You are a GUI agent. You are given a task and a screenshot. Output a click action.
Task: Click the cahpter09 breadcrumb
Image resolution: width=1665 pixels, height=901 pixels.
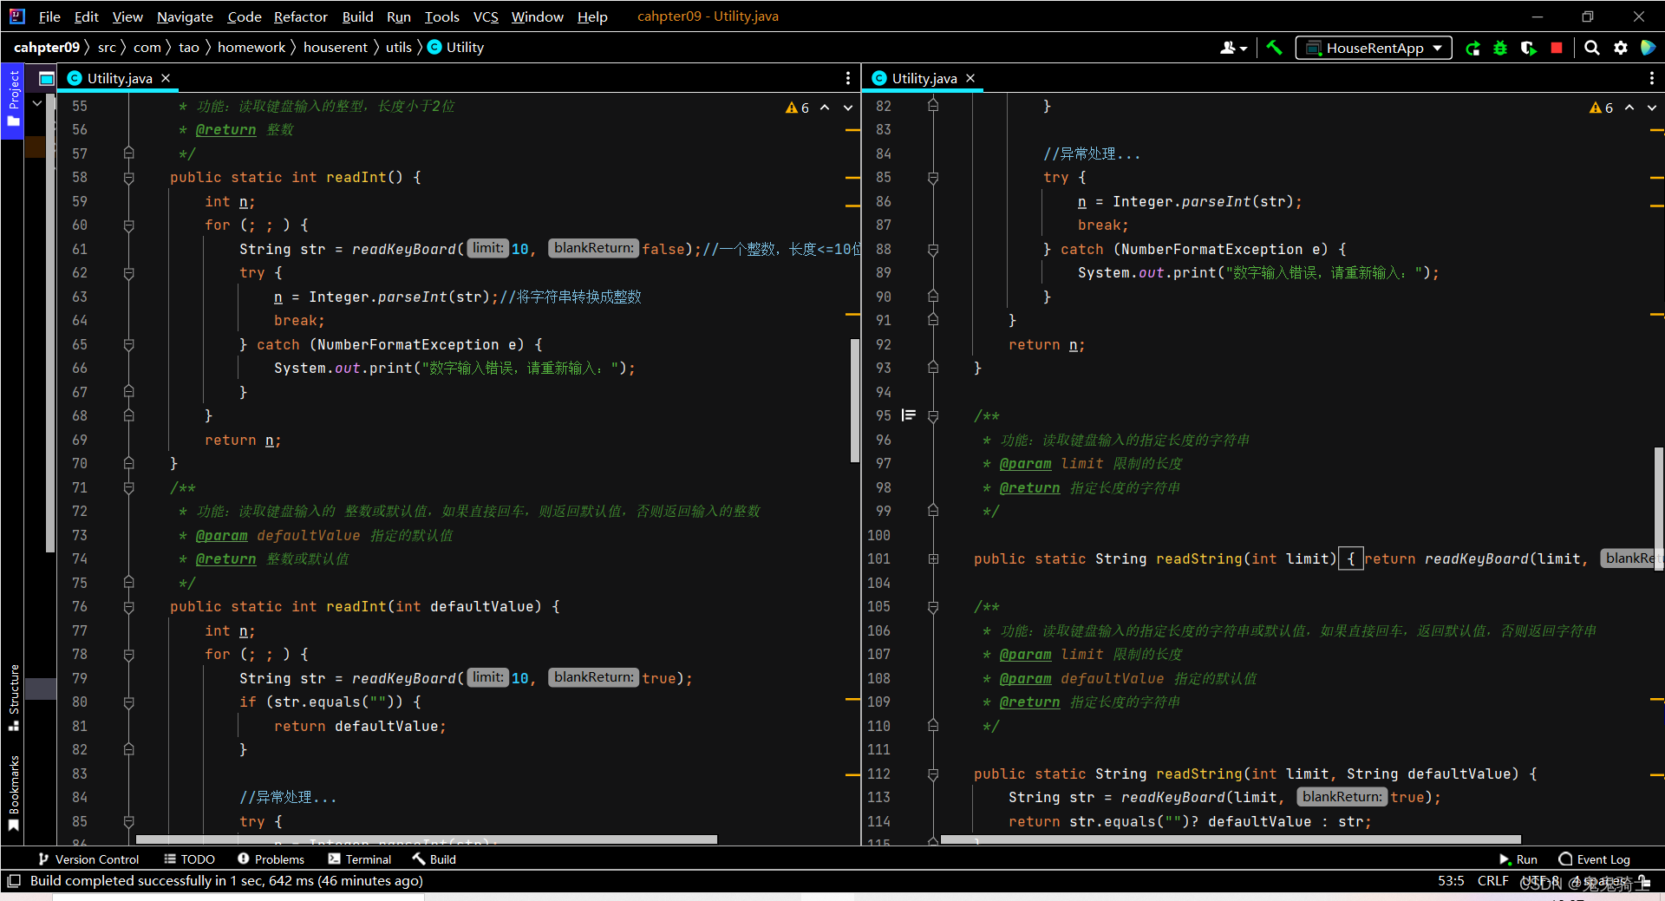pos(47,48)
